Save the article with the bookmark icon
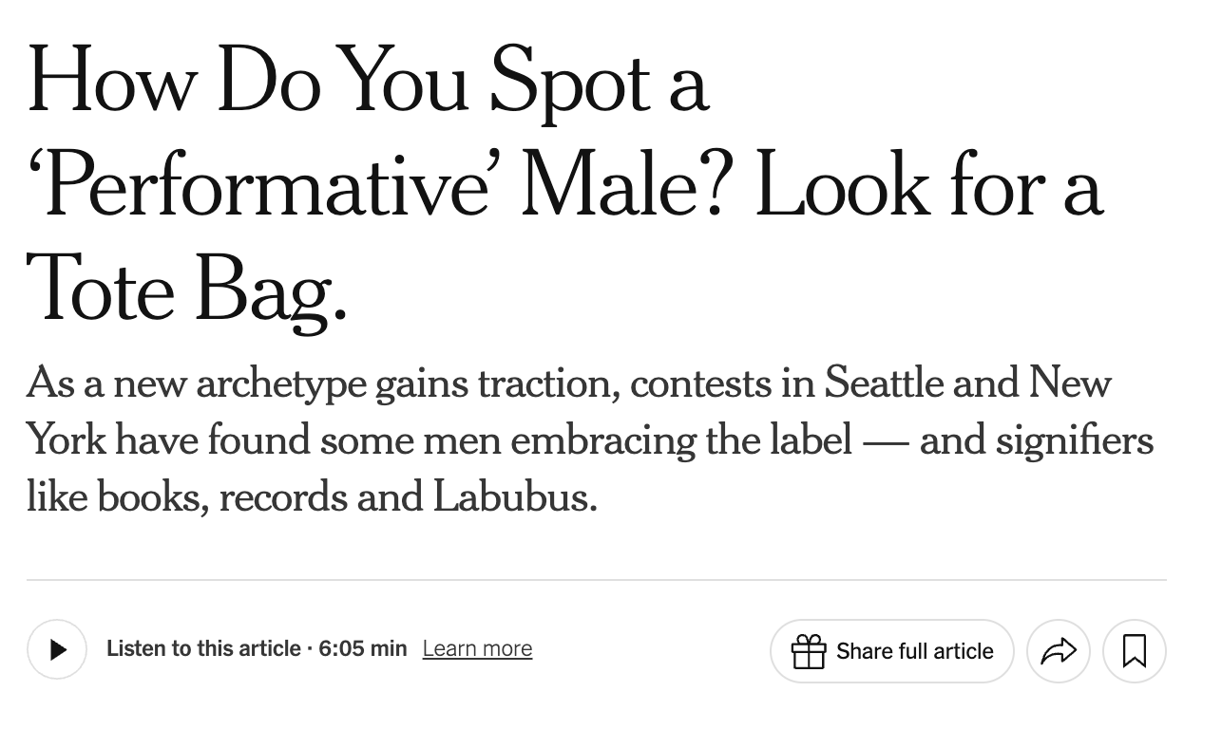 pyautogui.click(x=1134, y=651)
